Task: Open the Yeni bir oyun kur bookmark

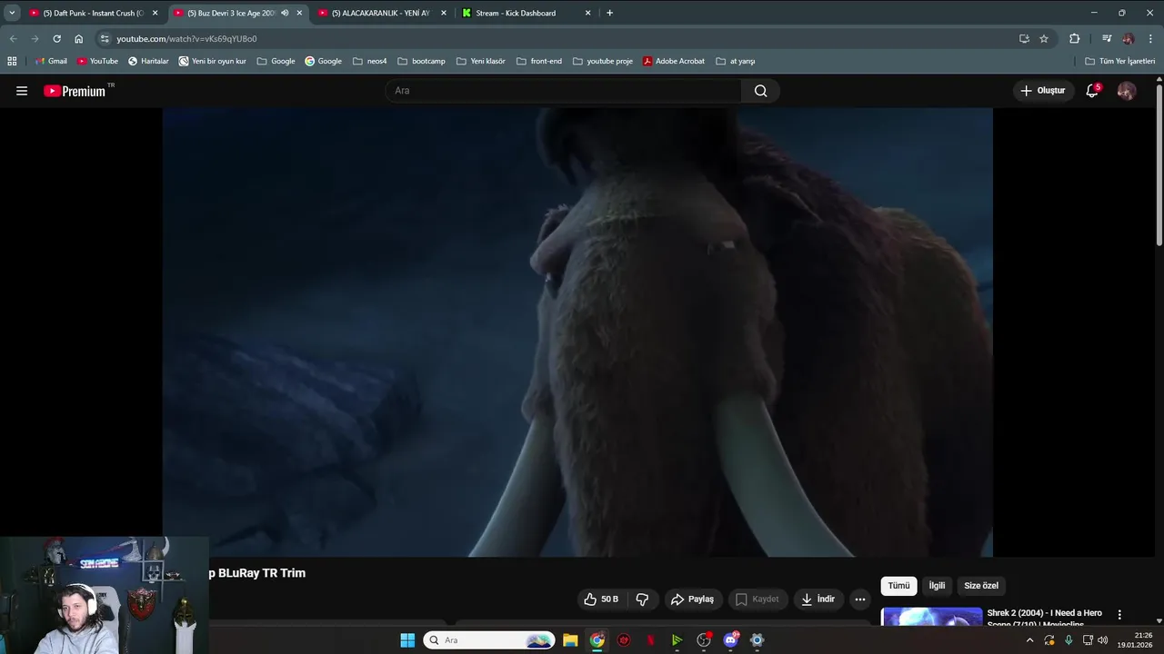Action: click(213, 61)
